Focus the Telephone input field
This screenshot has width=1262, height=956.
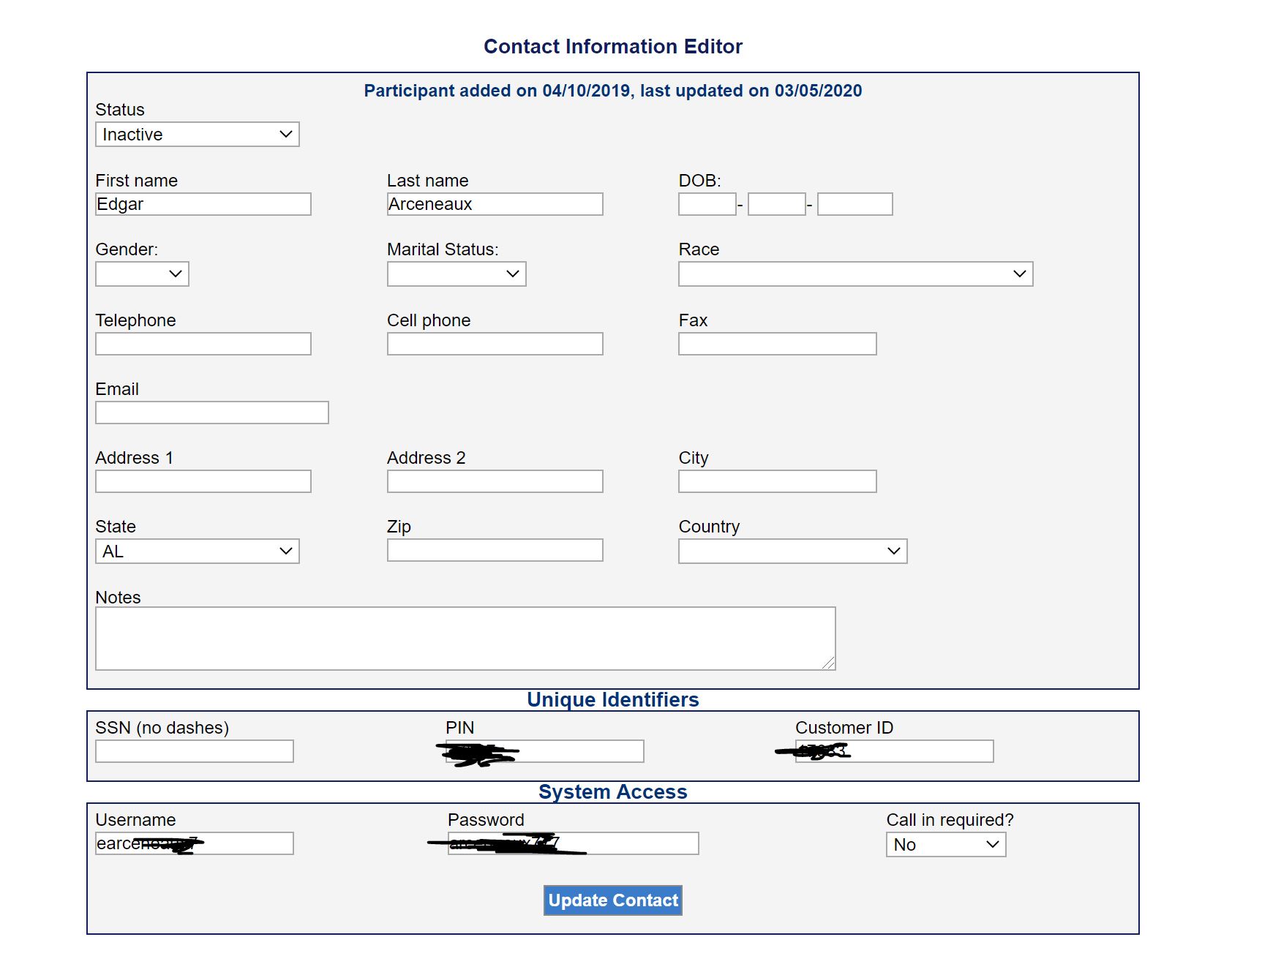point(203,344)
